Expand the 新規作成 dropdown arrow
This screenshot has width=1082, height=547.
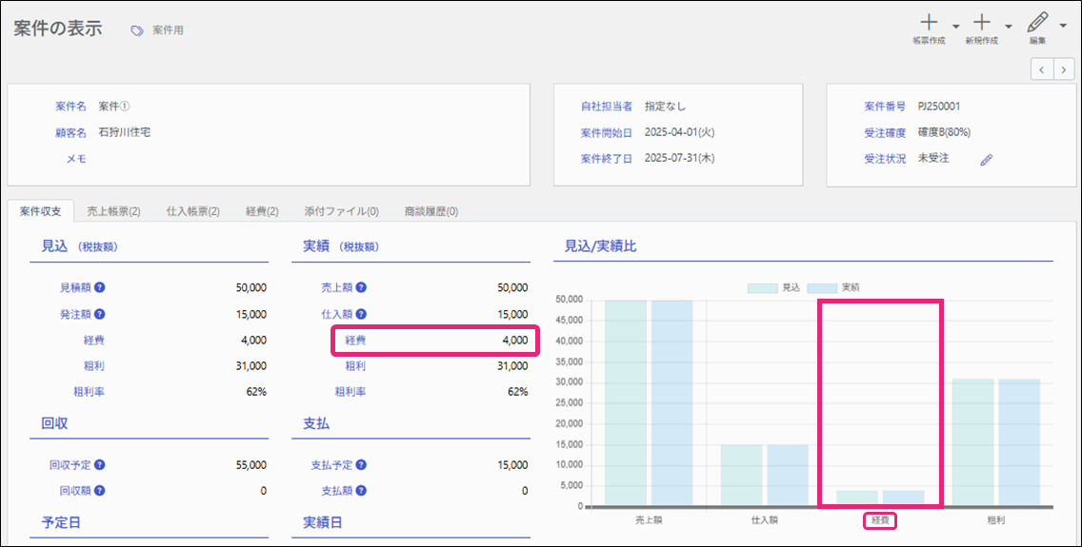point(1009,27)
